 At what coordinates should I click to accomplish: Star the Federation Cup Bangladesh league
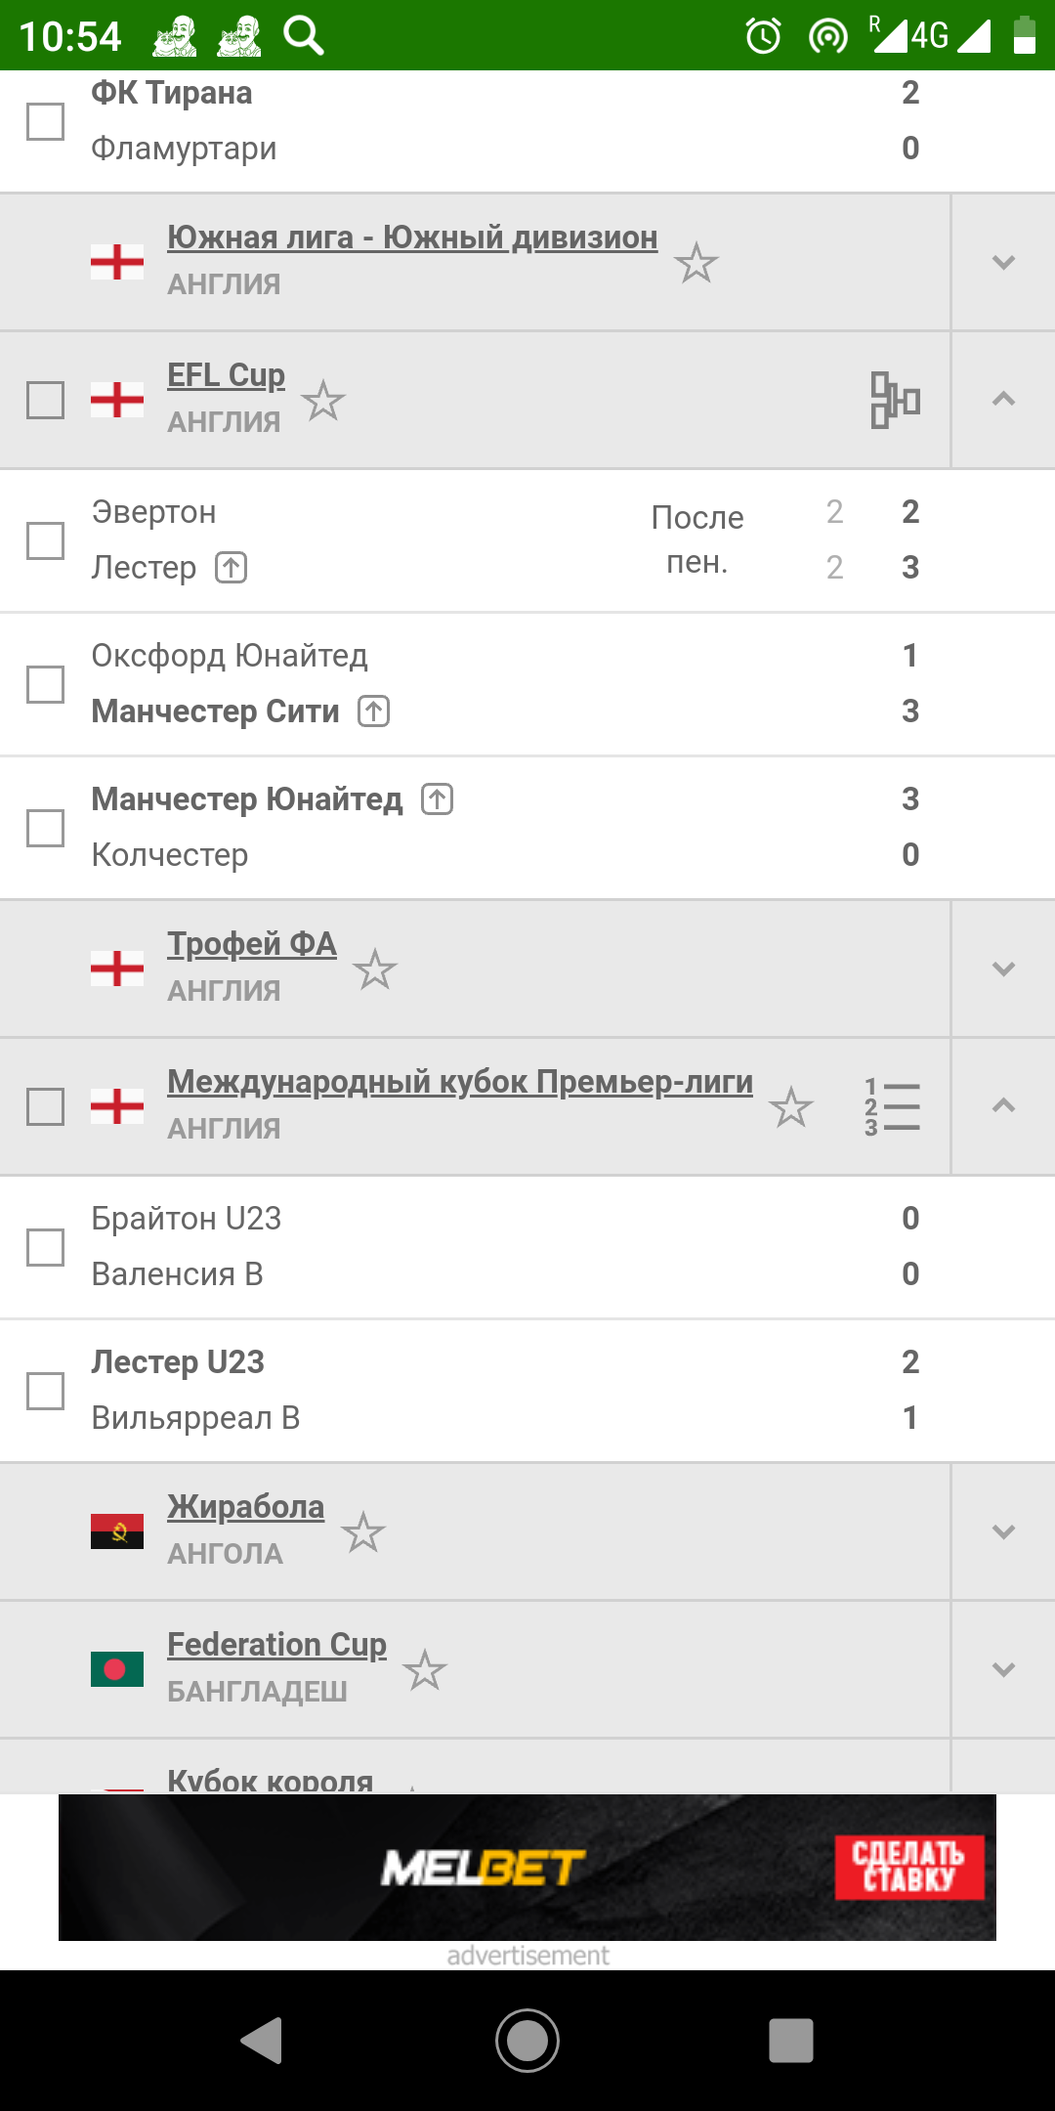tap(425, 1670)
